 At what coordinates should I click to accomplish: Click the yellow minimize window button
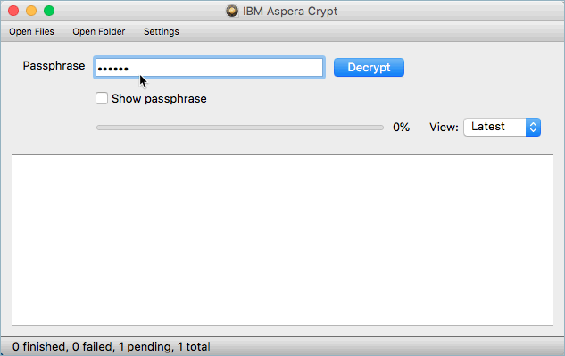click(x=31, y=11)
